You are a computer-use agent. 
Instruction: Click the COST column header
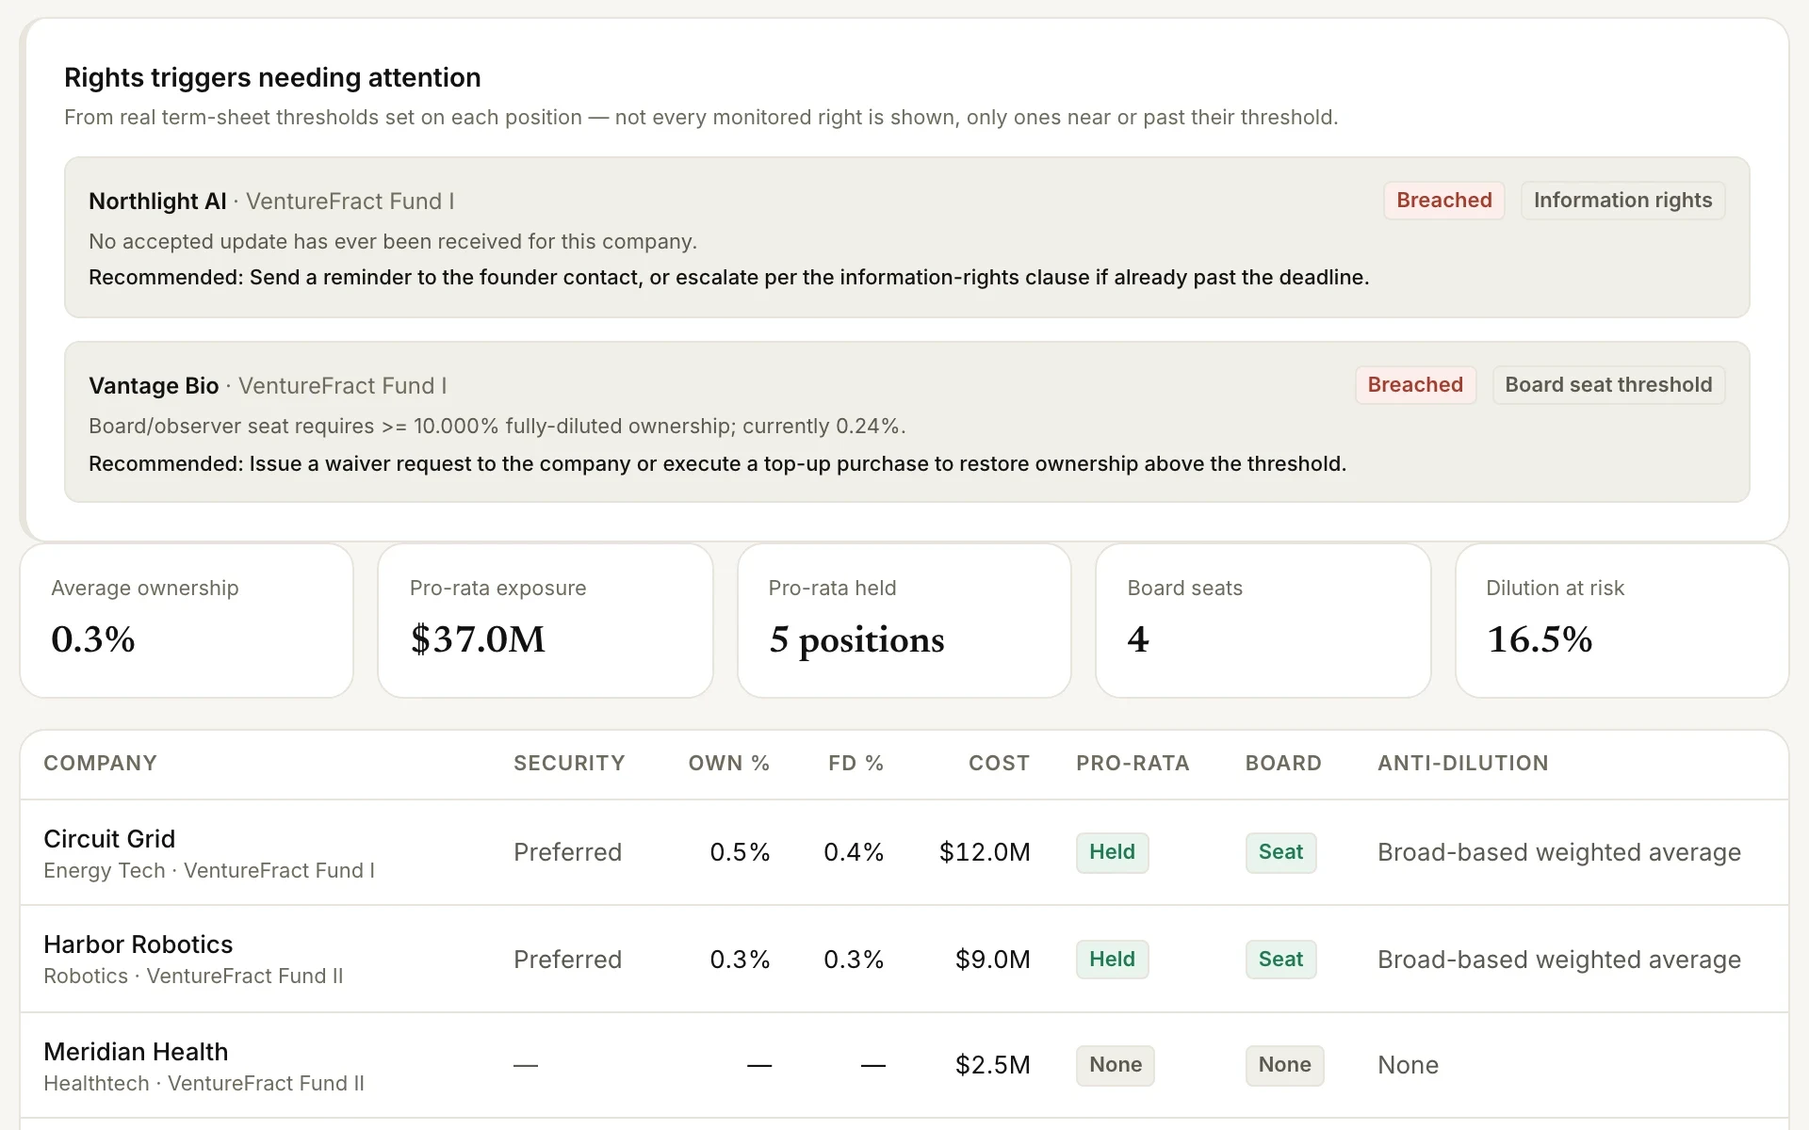coord(999,764)
